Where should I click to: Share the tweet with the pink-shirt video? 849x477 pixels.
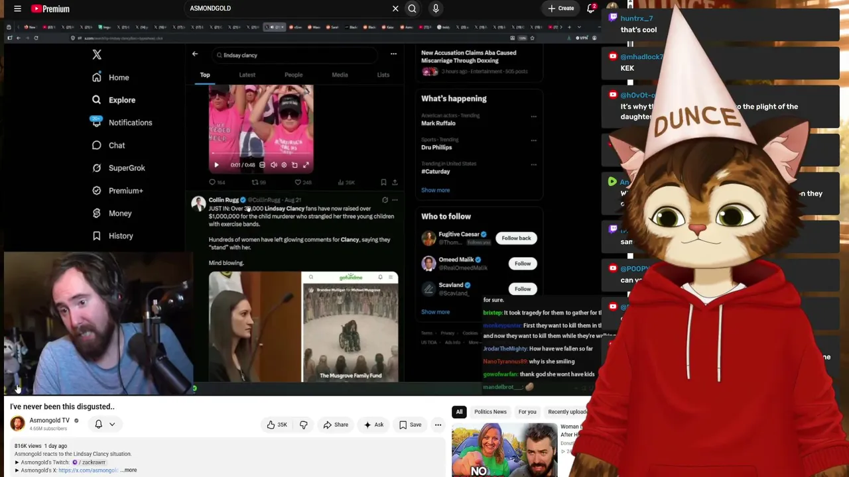(395, 182)
